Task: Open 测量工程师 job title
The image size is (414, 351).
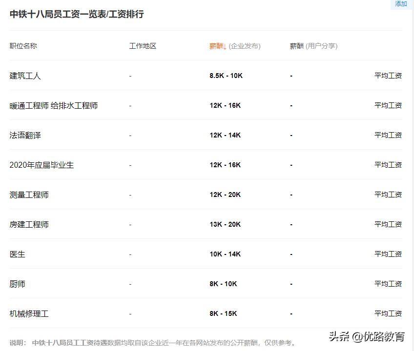Action: pos(29,195)
